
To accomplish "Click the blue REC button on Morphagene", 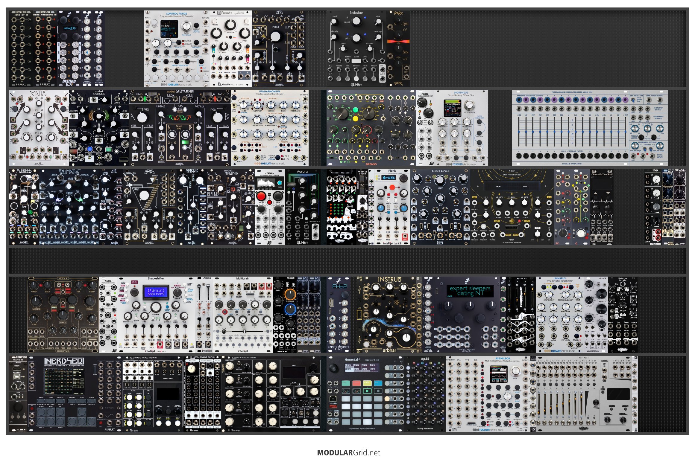I will point(89,149).
